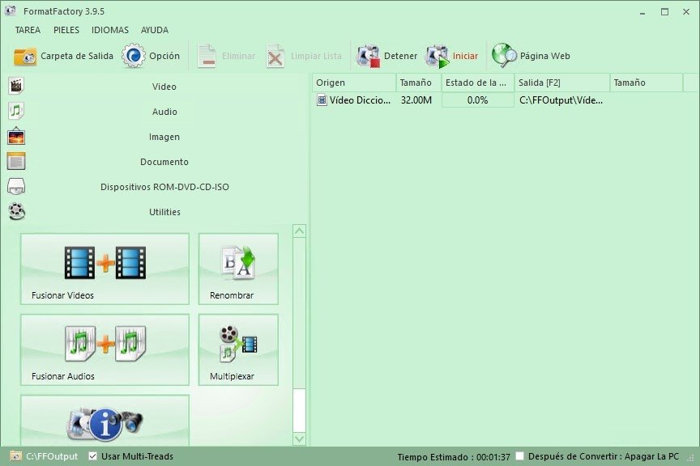The image size is (700, 466).
Task: Open the Opción settings gear
Action: pos(152,56)
